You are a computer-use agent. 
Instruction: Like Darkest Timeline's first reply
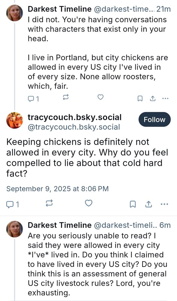(x=100, y=97)
